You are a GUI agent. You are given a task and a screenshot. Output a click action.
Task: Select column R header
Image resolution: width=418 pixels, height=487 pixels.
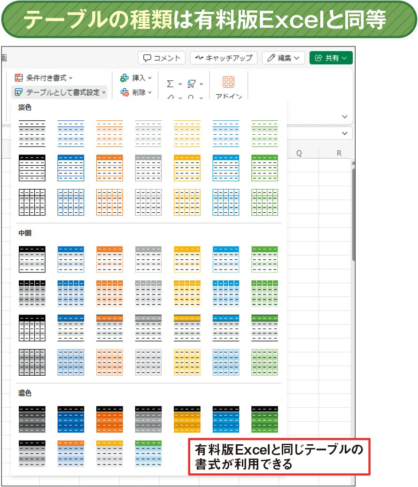click(339, 153)
